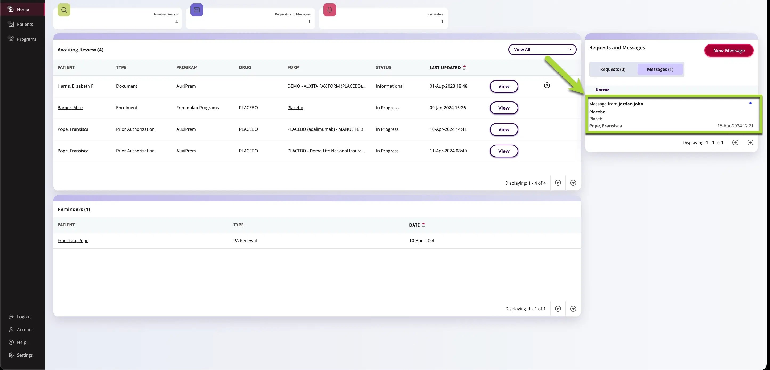Click the Reminders bell icon
Screen dimensions: 770x370
click(329, 10)
